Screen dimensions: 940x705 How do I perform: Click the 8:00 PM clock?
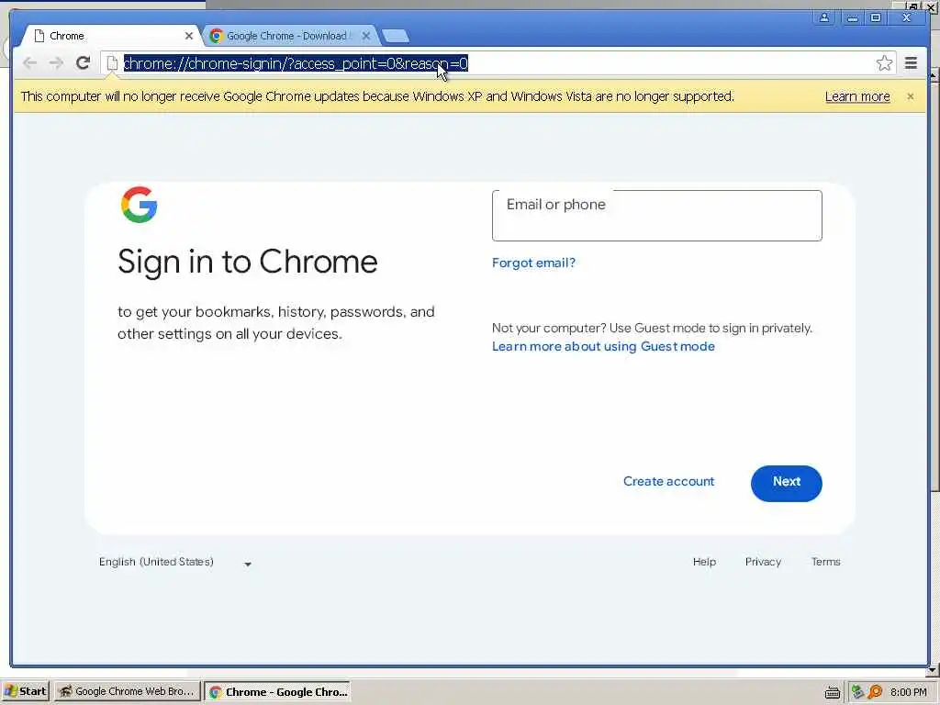coord(908,692)
